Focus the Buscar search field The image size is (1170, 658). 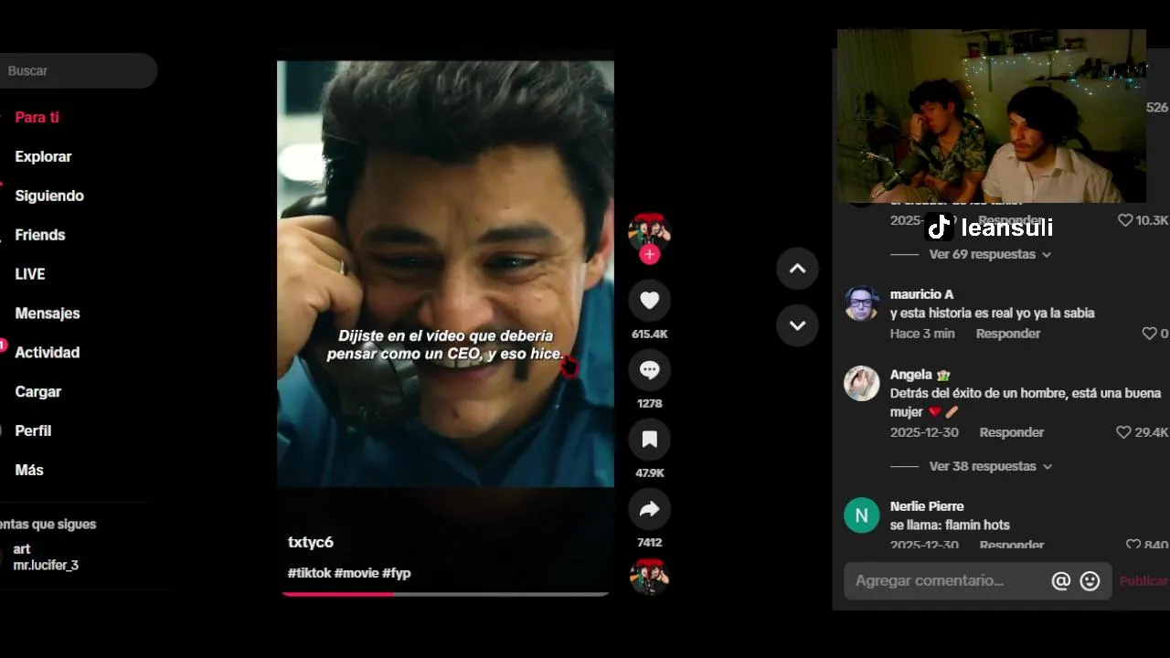pyautogui.click(x=78, y=70)
